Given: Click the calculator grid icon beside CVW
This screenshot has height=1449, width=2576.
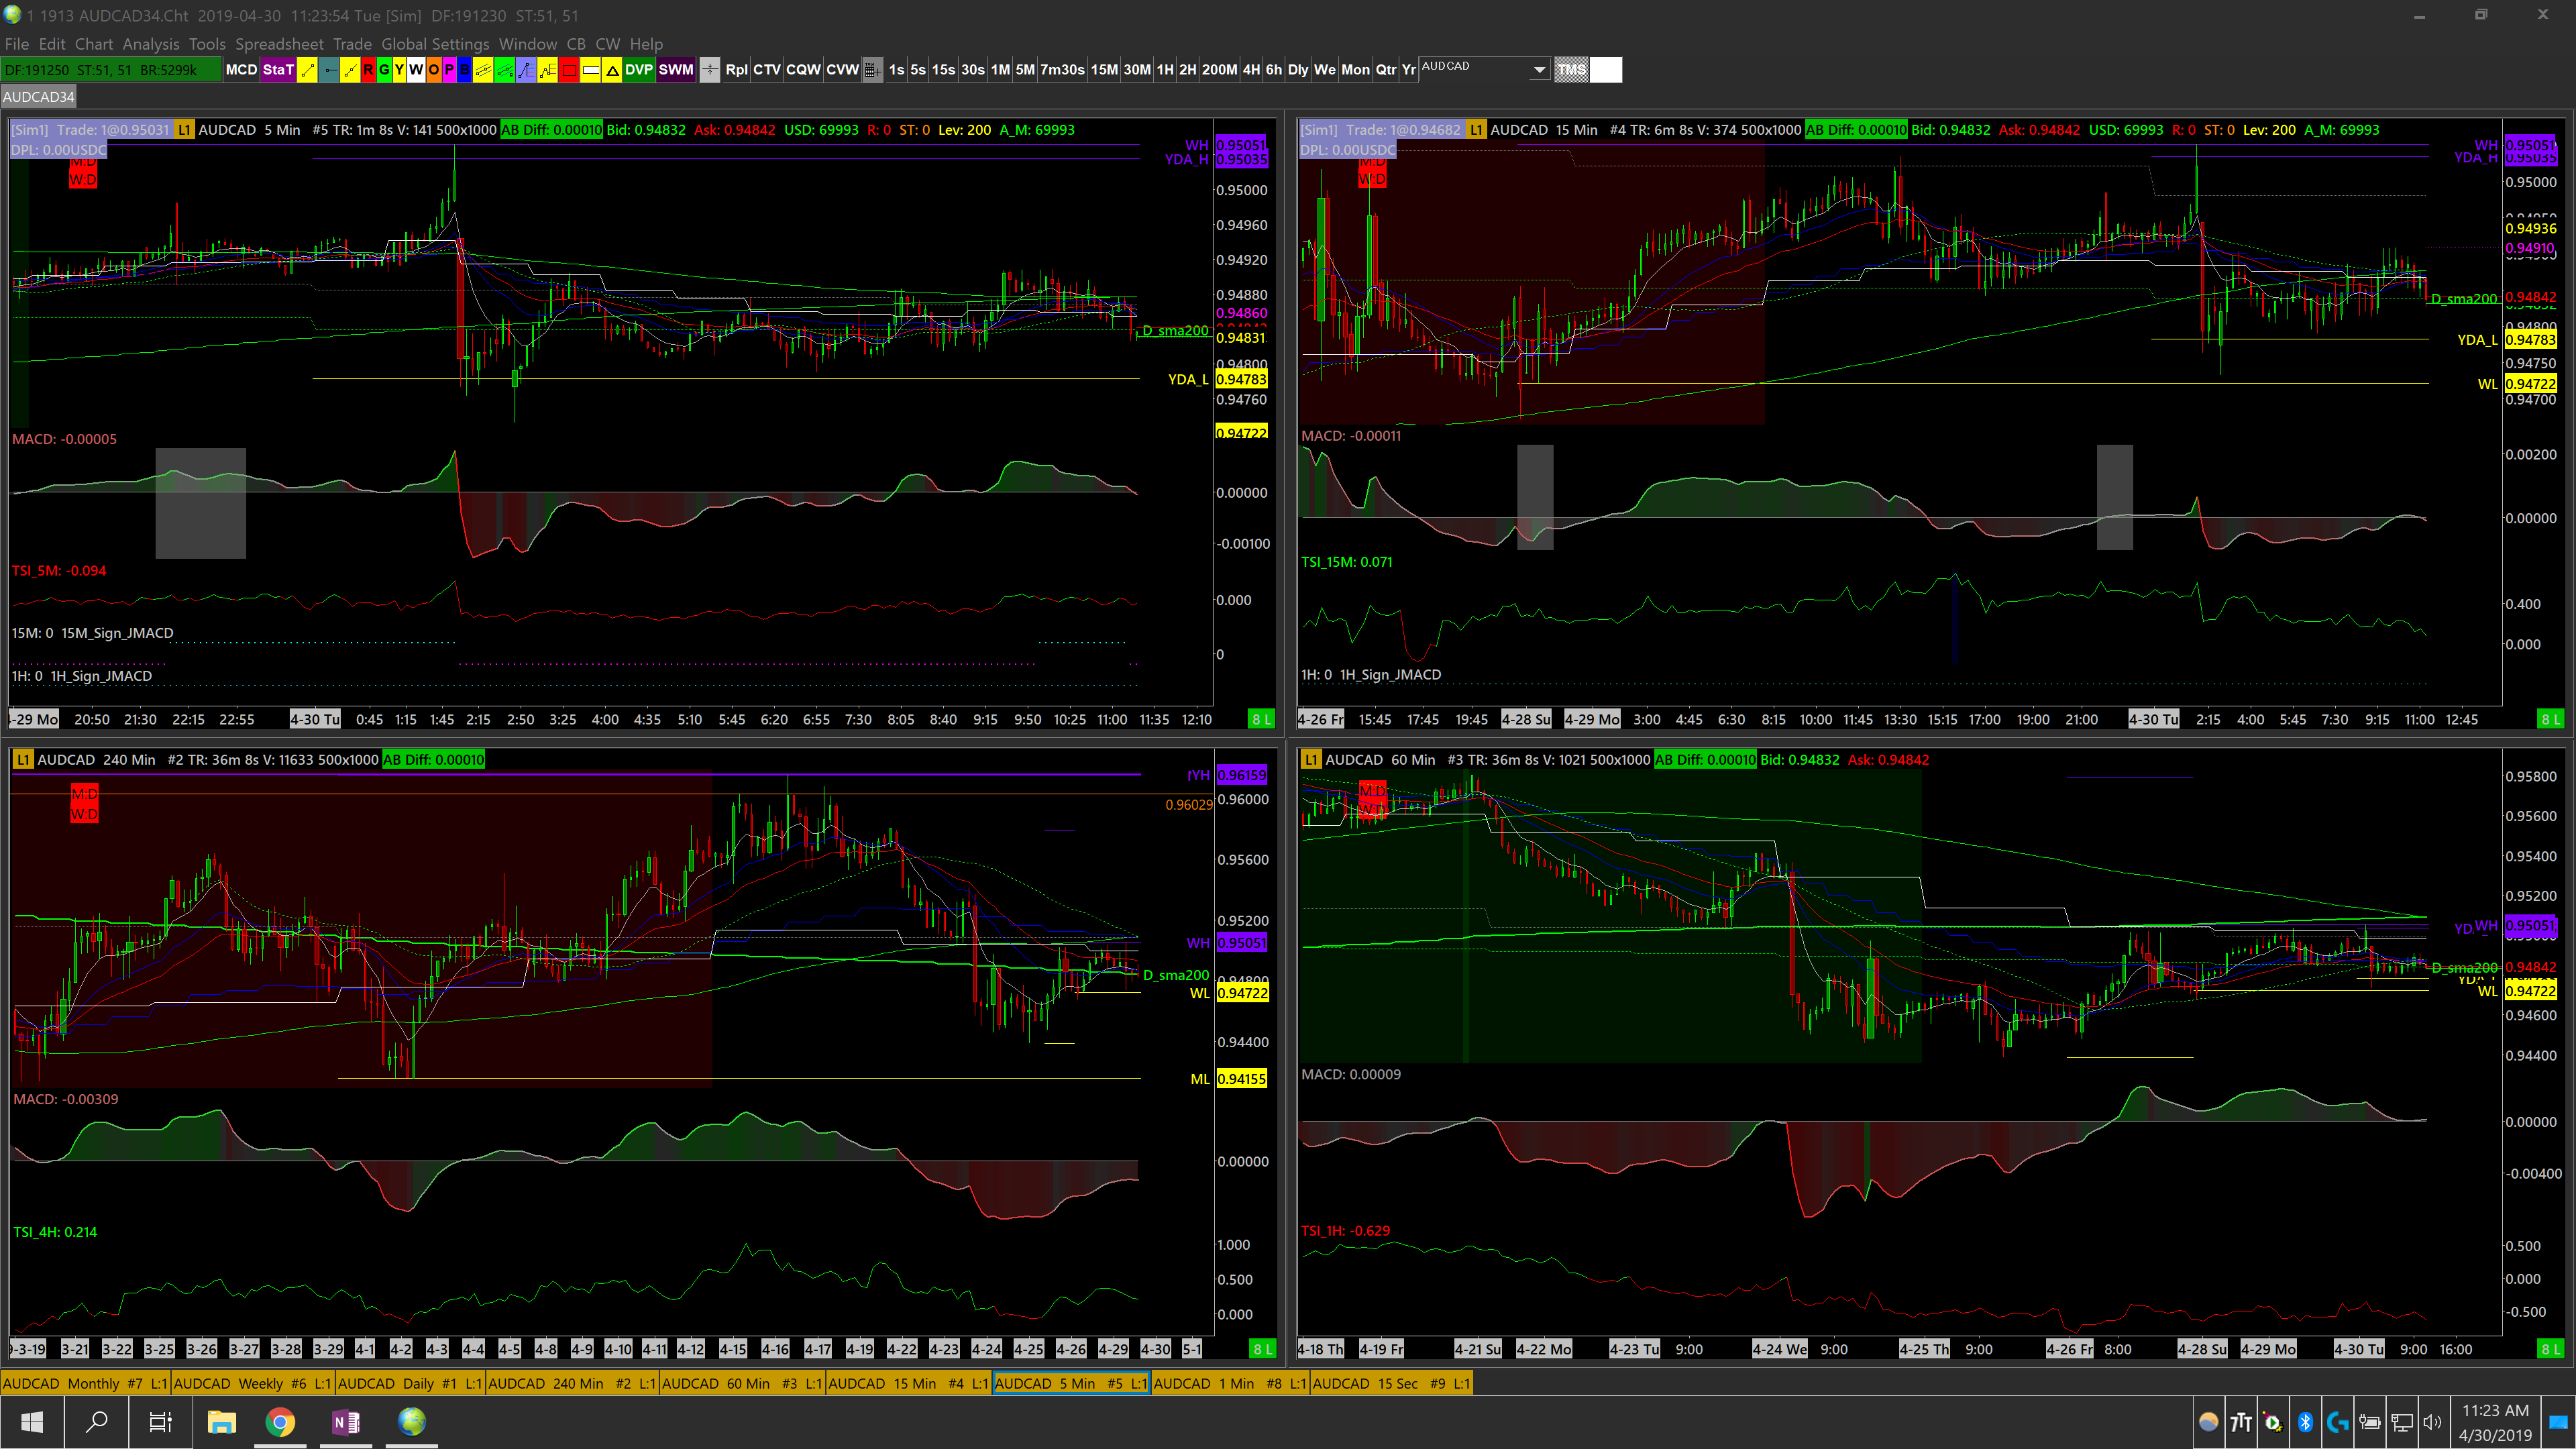Looking at the screenshot, I should point(872,70).
